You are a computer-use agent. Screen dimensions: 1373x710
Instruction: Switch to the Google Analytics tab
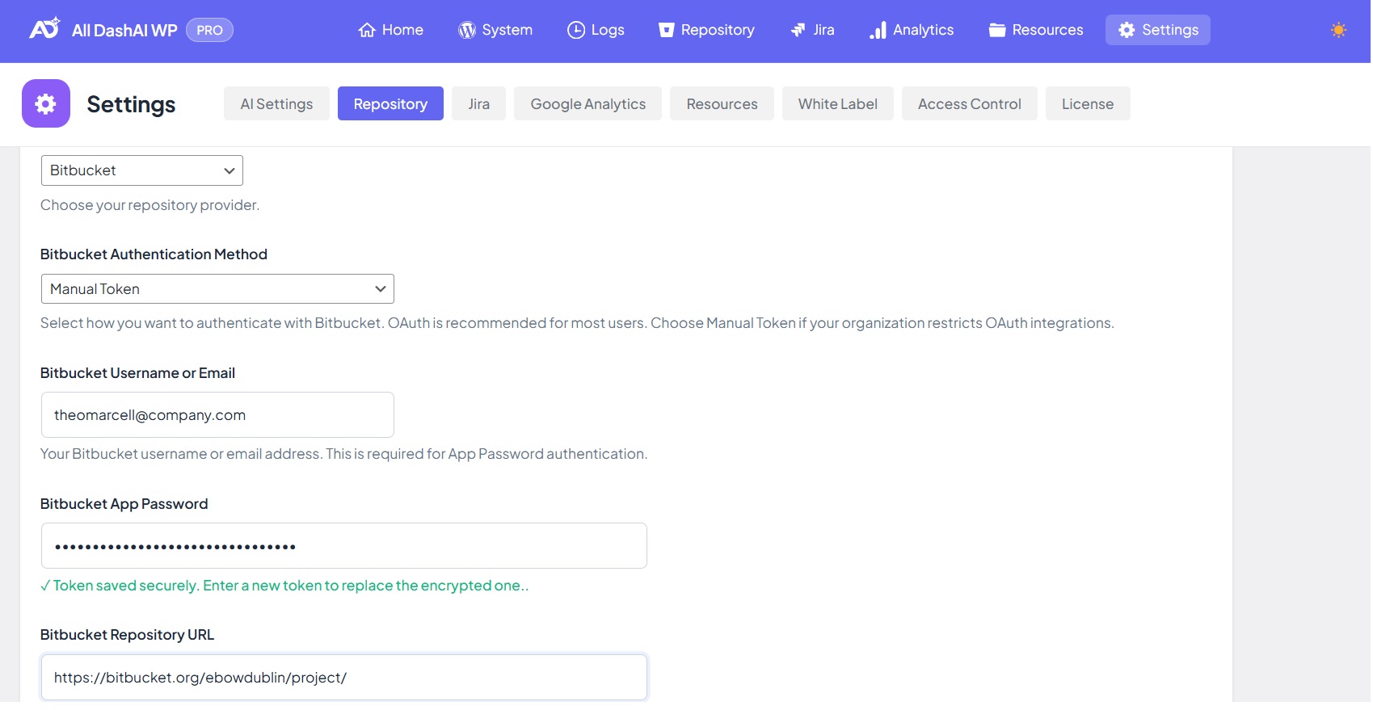point(588,104)
